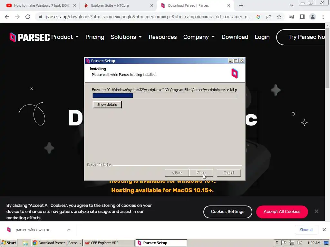Open Cookies Settings
The image size is (330, 247).
coord(228,212)
